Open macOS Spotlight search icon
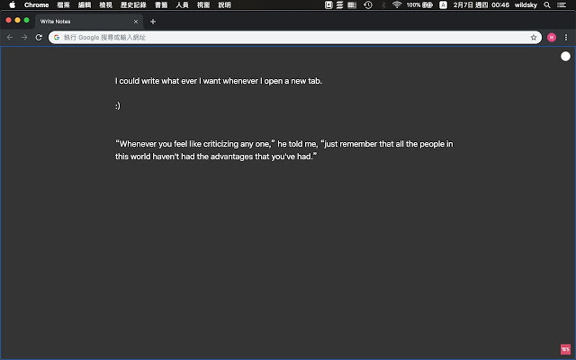Screen dimensions: 576x360 click(x=547, y=5)
